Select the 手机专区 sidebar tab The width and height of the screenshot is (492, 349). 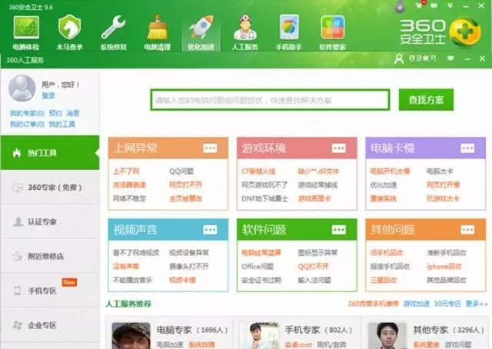pos(50,291)
